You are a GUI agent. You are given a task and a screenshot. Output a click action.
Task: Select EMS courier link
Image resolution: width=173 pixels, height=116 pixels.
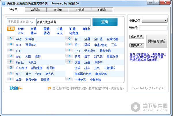click(21, 29)
